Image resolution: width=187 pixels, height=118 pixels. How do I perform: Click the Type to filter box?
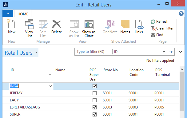coord(94,52)
